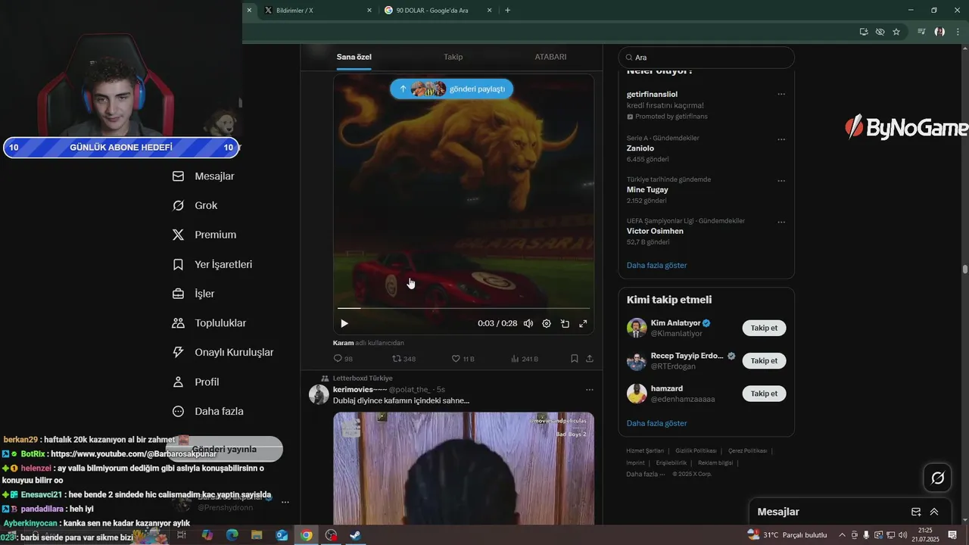Open Mesajlar from the X sidebar
The width and height of the screenshot is (969, 545).
[204, 176]
